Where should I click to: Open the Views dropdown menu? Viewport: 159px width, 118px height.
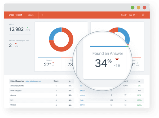point(32,15)
